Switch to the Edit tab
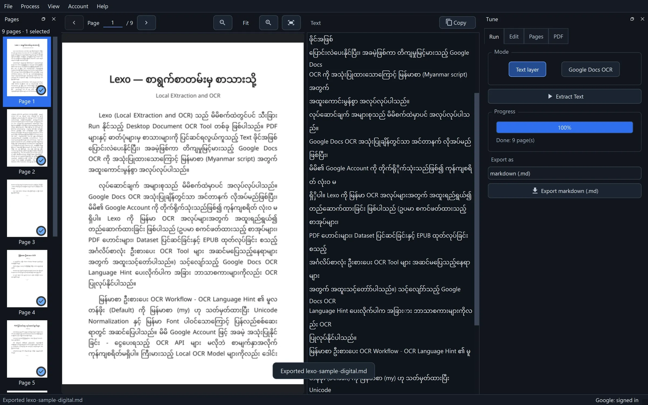Screen dimensions: 648x405 click(x=514, y=36)
